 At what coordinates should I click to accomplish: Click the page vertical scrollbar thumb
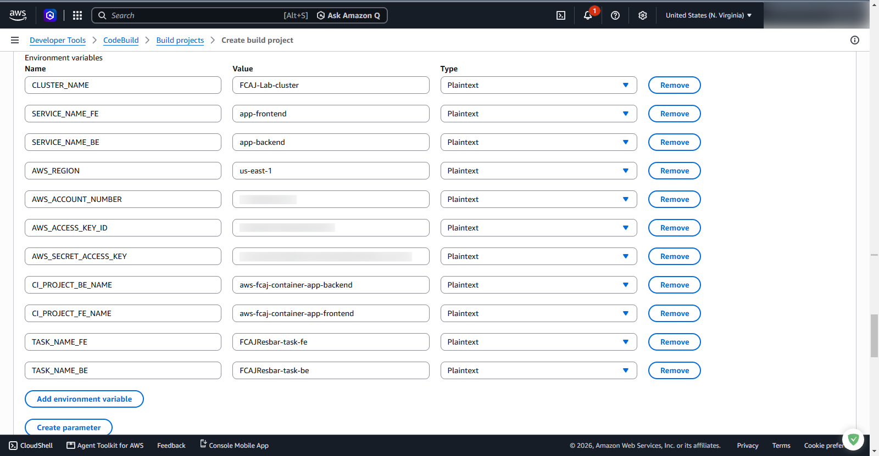click(x=874, y=336)
